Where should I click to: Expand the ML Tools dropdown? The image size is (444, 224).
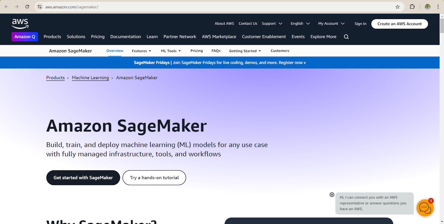171,51
